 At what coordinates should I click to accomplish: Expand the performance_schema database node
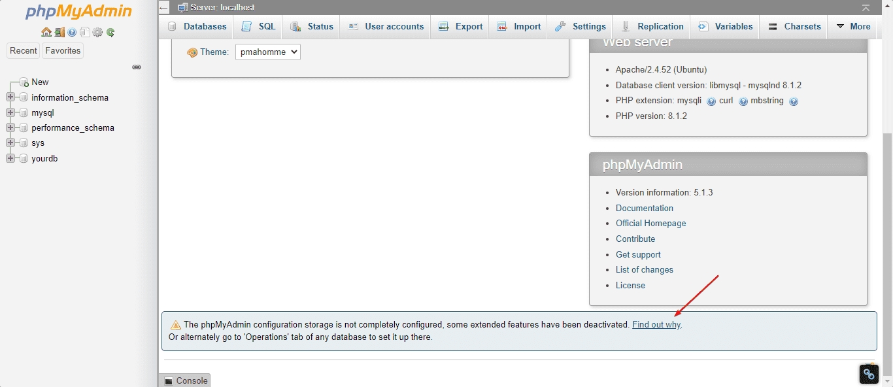(10, 128)
